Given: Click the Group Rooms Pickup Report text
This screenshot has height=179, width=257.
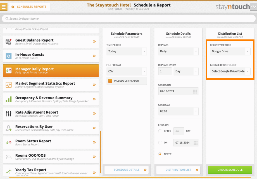Looking at the screenshot, I should pos(32,29).
